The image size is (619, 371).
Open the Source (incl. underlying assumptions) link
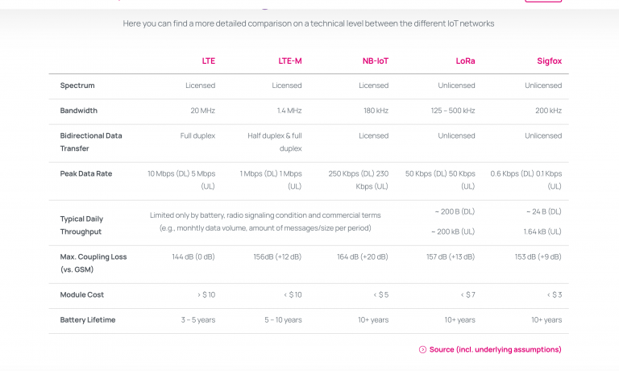tap(495, 349)
